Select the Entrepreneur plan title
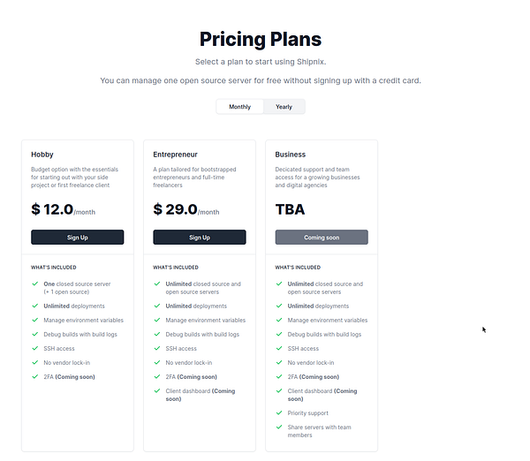Viewport: 530px width, 461px height. [176, 155]
